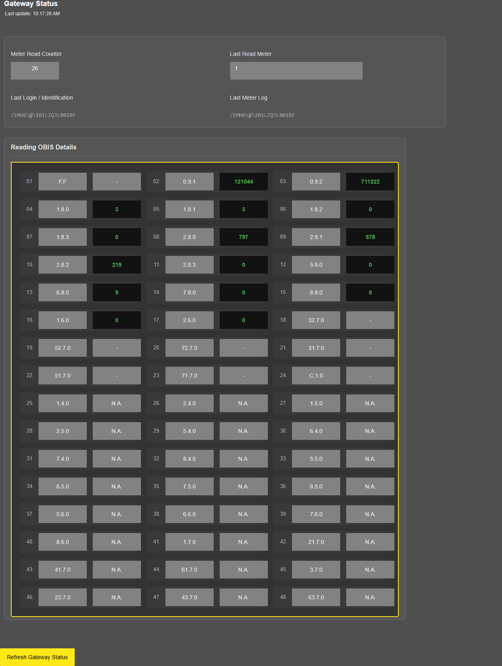This screenshot has height=666, width=502.
Task: Click the 5.5.0 OBIS code cell
Action: tap(316, 459)
